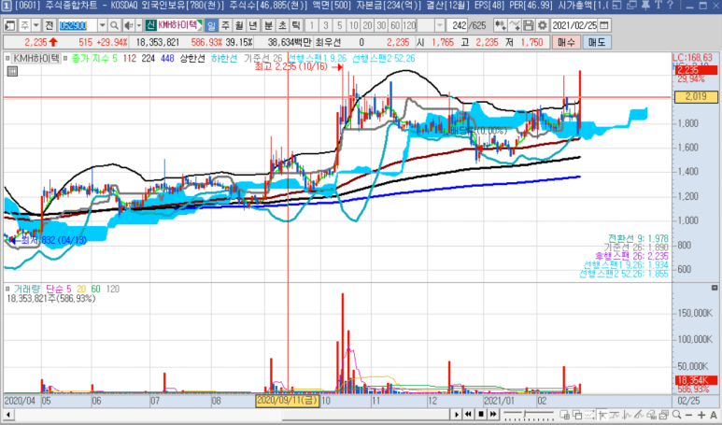The image size is (722, 425).
Task: Expand the stock code dropdown arrow
Action: tap(102, 24)
